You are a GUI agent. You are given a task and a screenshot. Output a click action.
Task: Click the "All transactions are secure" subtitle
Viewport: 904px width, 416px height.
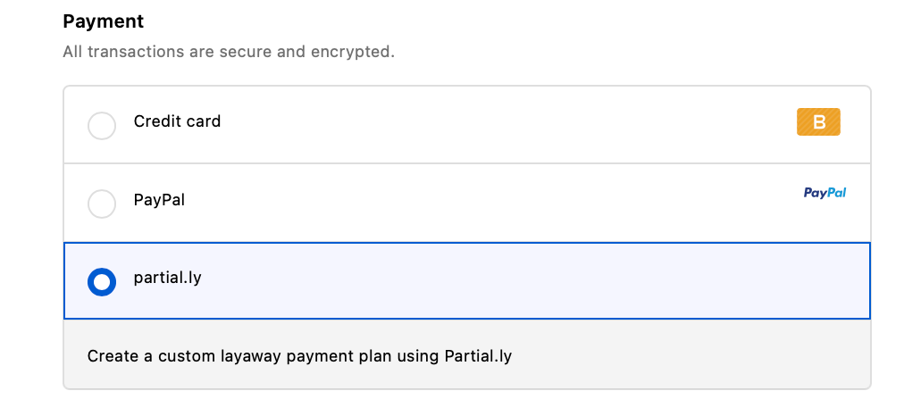[228, 52]
